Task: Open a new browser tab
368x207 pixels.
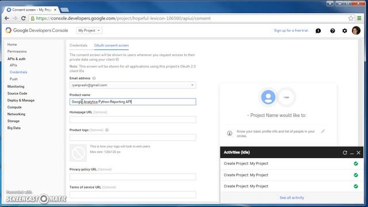Action: pos(64,10)
